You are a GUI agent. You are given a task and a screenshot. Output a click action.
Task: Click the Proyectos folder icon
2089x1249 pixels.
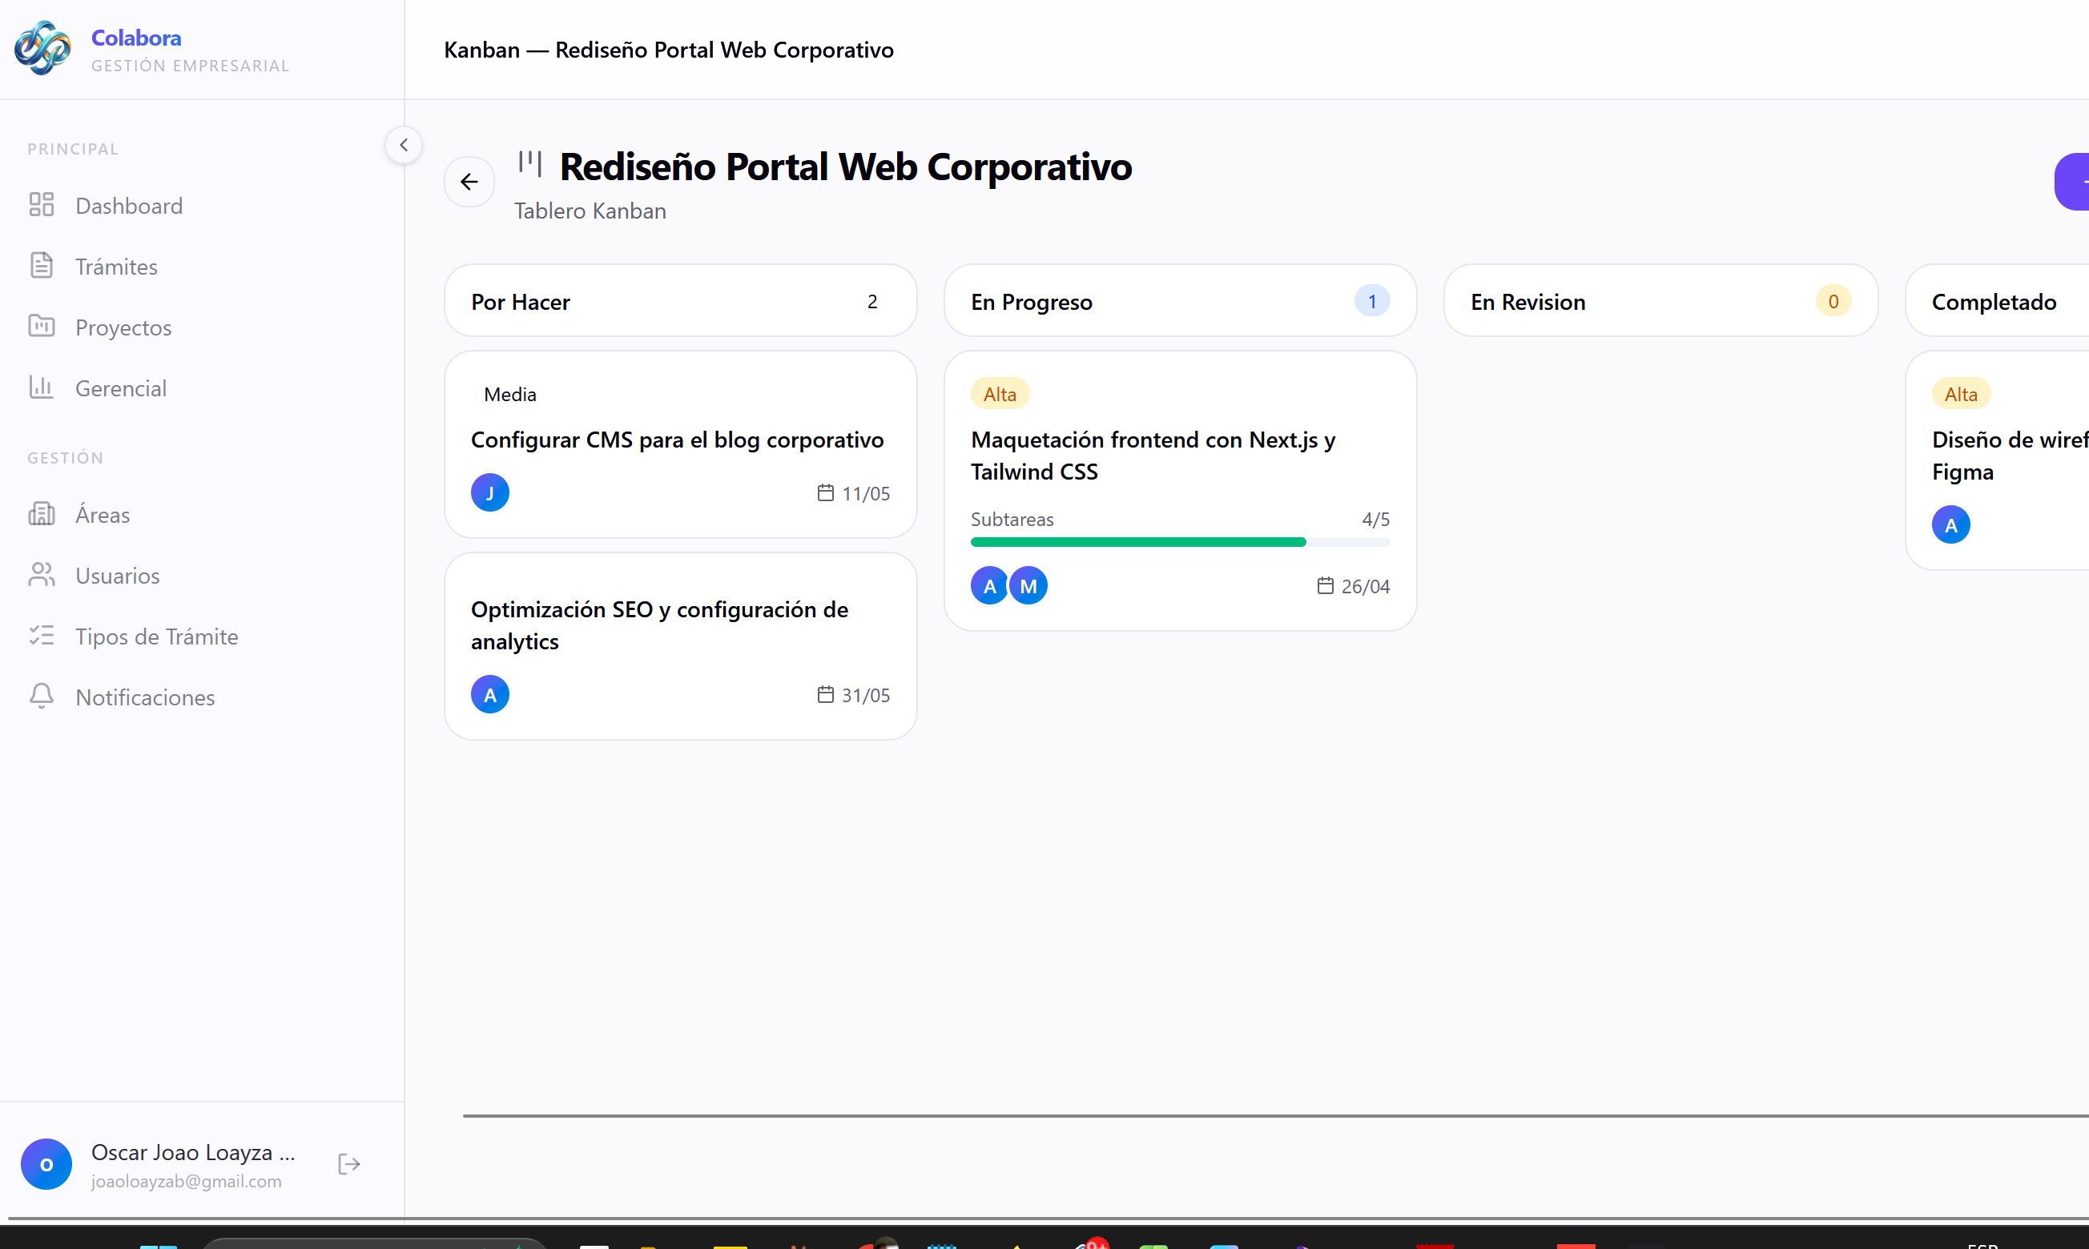point(42,327)
